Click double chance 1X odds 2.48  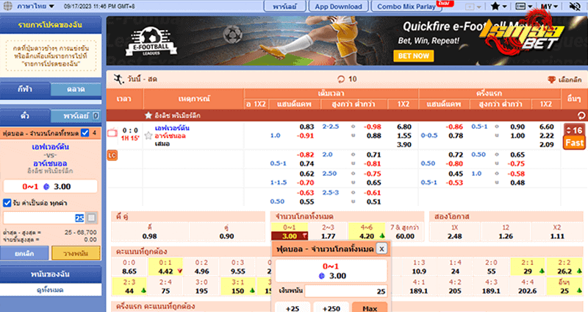pyautogui.click(x=454, y=236)
